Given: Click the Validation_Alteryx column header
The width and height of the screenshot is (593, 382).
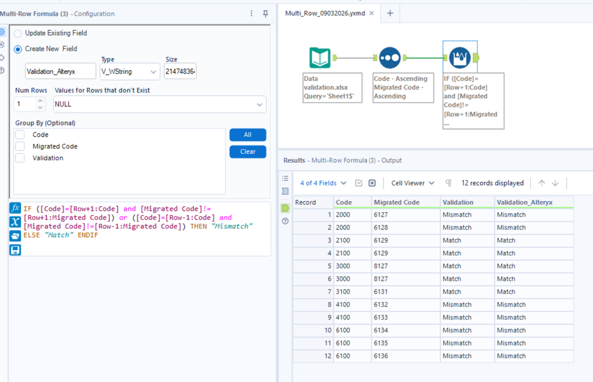Looking at the screenshot, I should point(534,202).
